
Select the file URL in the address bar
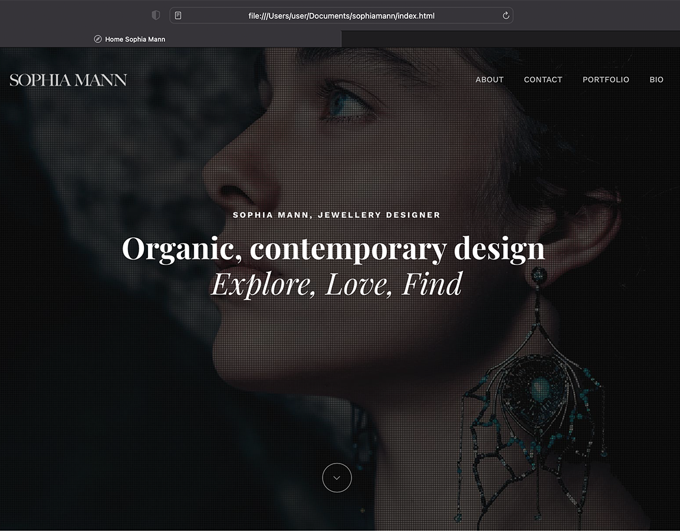coord(341,16)
